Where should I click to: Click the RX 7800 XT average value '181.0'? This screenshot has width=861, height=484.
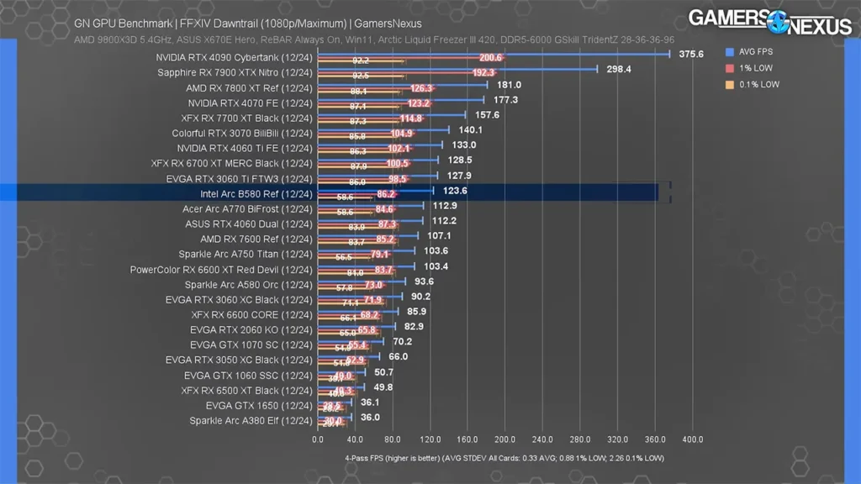(x=509, y=85)
